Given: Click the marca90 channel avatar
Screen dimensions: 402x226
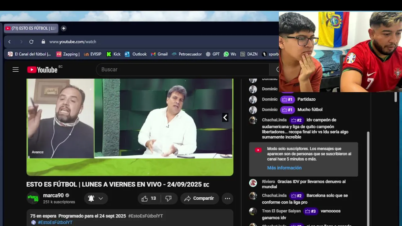Looking at the screenshot, I should [x=33, y=198].
